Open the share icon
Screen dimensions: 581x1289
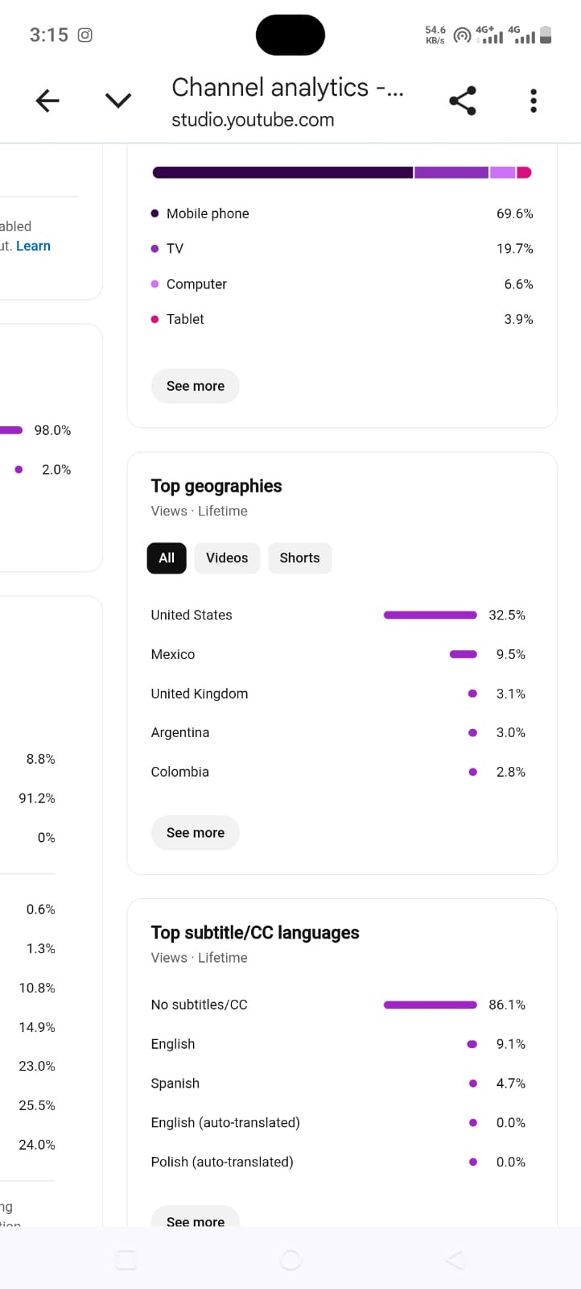click(x=463, y=101)
